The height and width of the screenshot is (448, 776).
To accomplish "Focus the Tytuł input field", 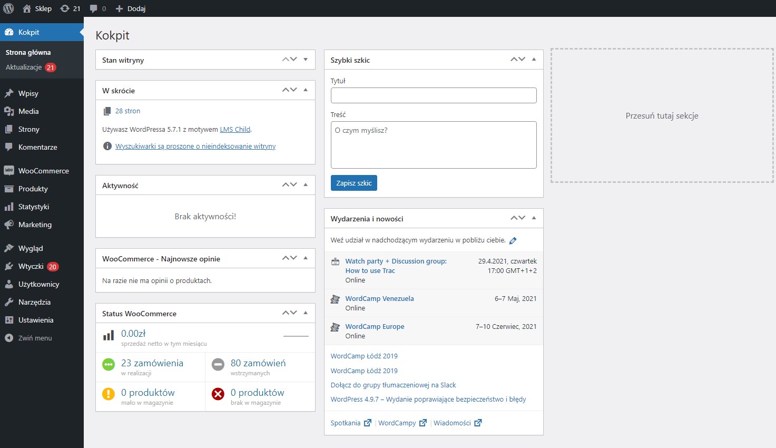I will (x=434, y=95).
